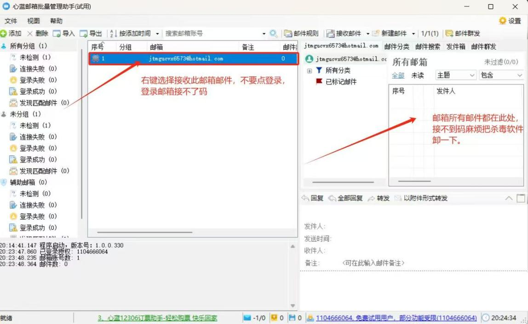
Task: Click the 未读 unread filter
Action: click(x=418, y=75)
